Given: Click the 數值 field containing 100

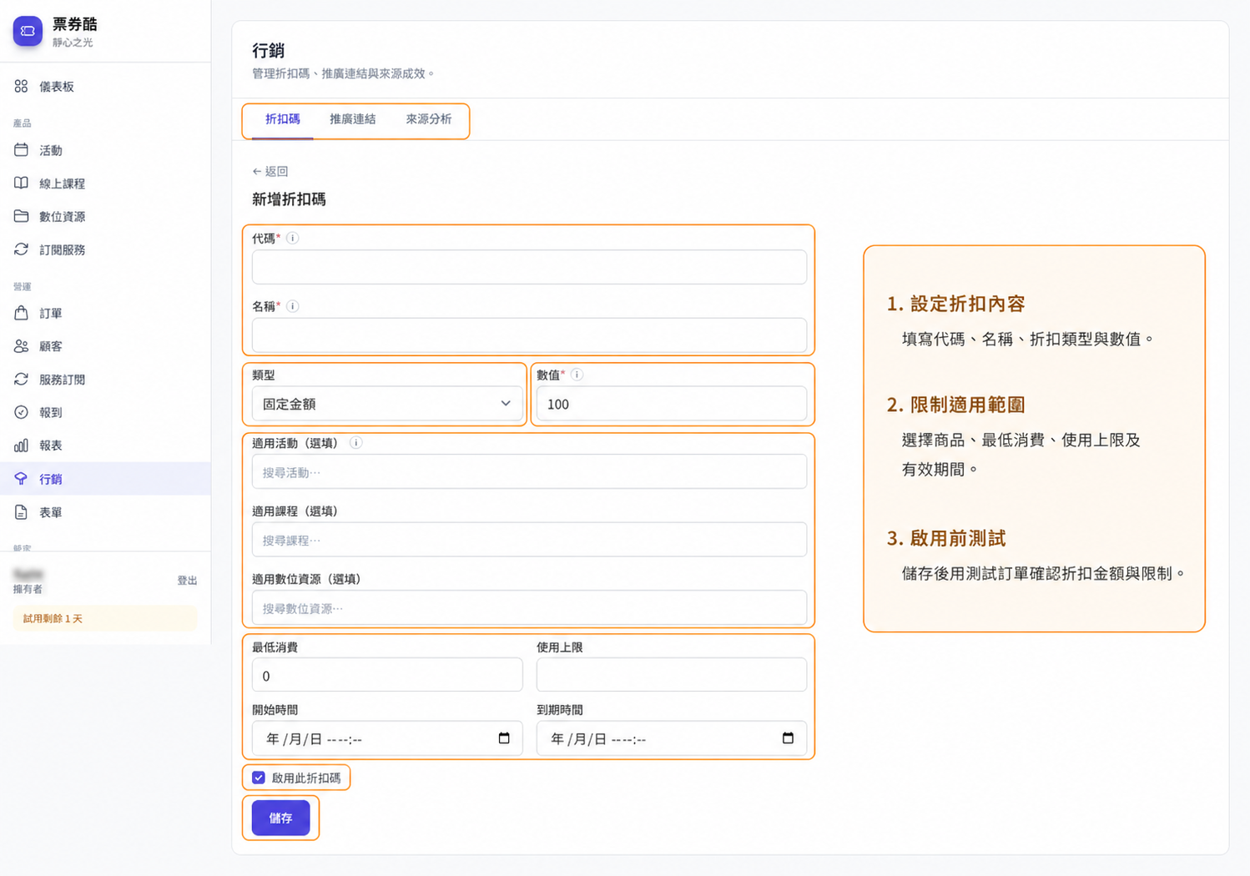Looking at the screenshot, I should tap(672, 404).
